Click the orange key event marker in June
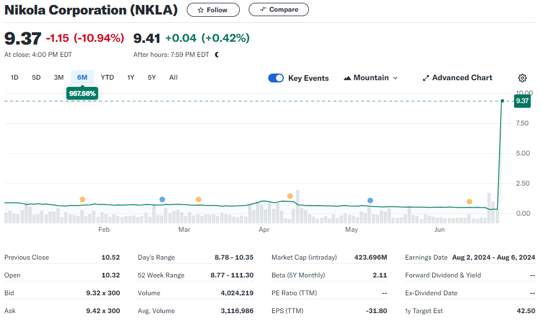 [470, 202]
